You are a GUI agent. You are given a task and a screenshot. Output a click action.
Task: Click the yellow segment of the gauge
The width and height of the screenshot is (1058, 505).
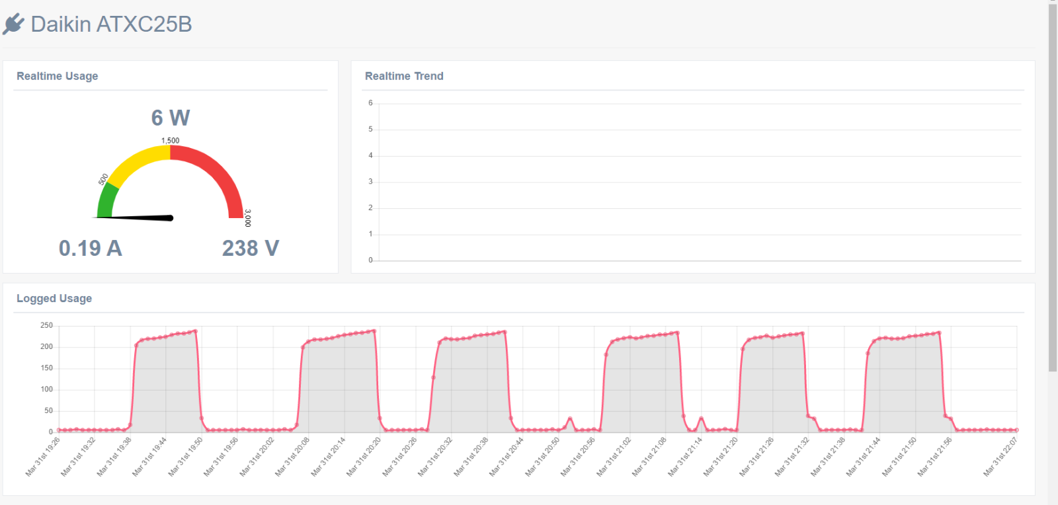coord(139,162)
